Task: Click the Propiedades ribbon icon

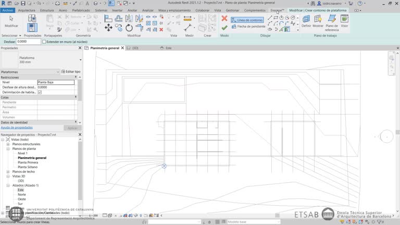Action: click(x=32, y=26)
